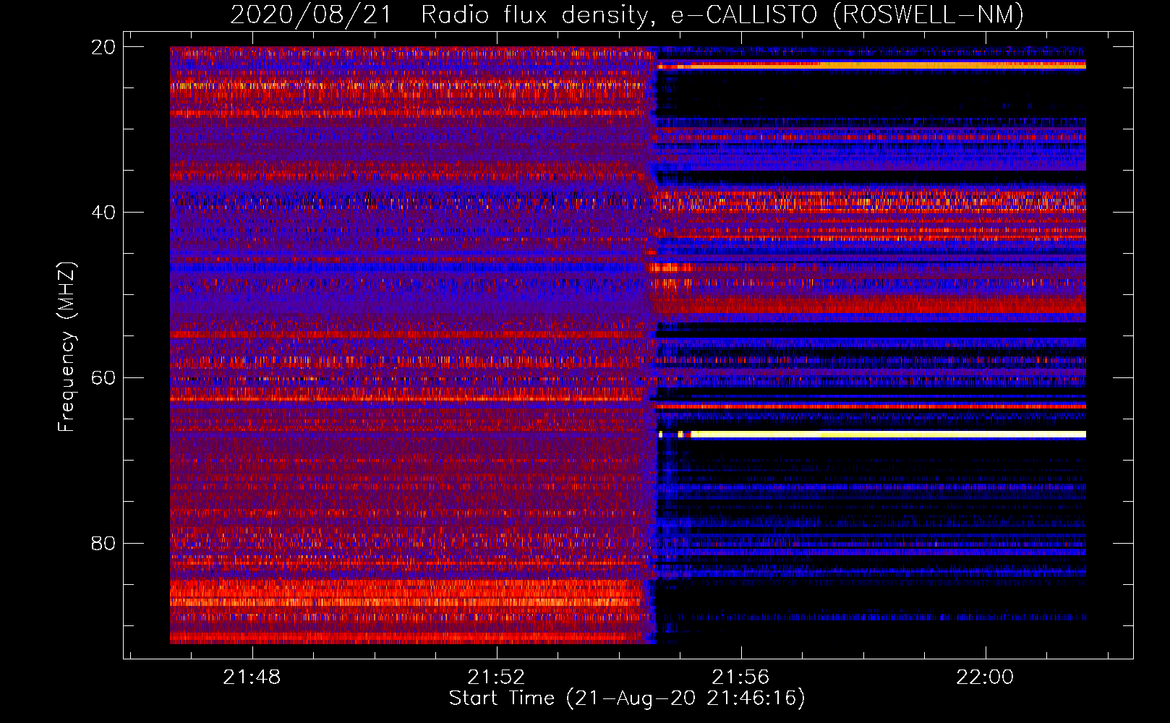Viewport: 1170px width, 723px height.
Task: Click the frequency tick label '80'
Action: 103,544
